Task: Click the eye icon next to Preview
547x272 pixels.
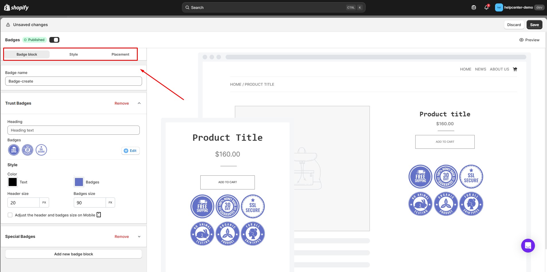Action: [521, 40]
